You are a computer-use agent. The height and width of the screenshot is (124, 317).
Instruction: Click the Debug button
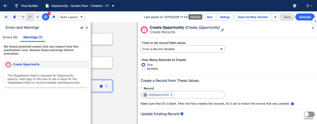(x=225, y=17)
